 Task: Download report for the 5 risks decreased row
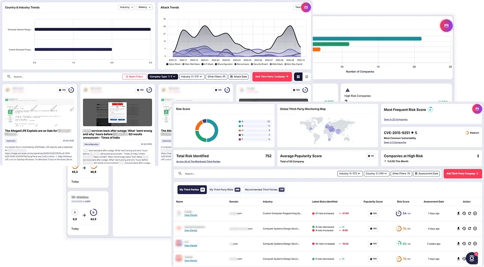click(458, 259)
